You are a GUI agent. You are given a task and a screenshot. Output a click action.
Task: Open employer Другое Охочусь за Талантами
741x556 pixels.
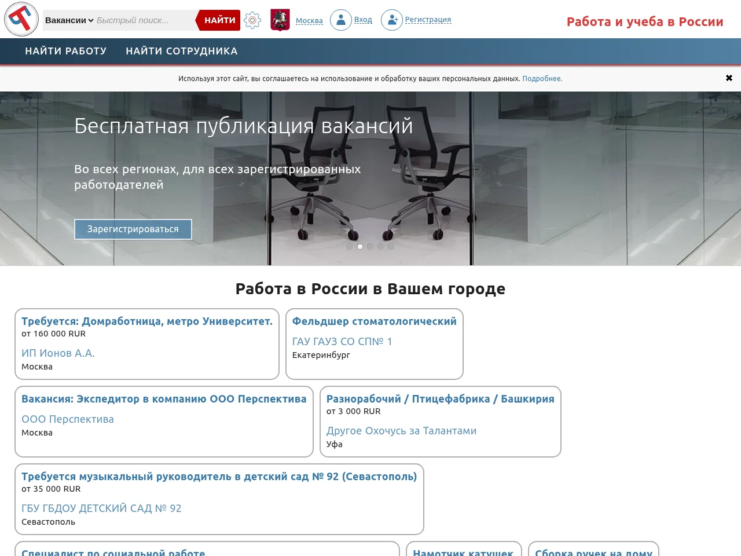coord(402,431)
